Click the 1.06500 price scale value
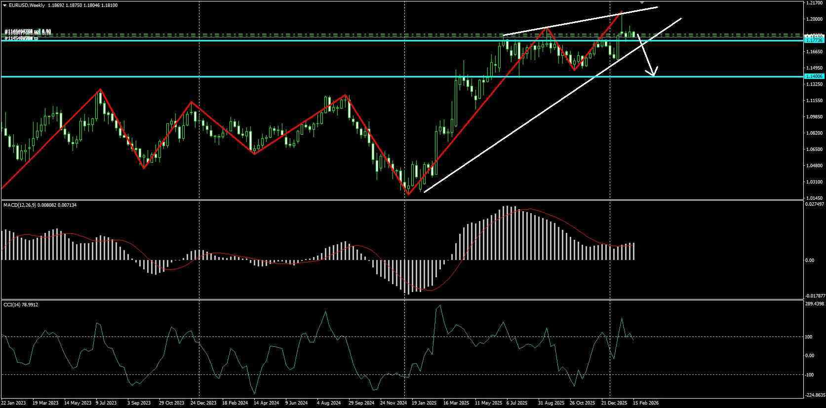826x408 pixels. 813,149
